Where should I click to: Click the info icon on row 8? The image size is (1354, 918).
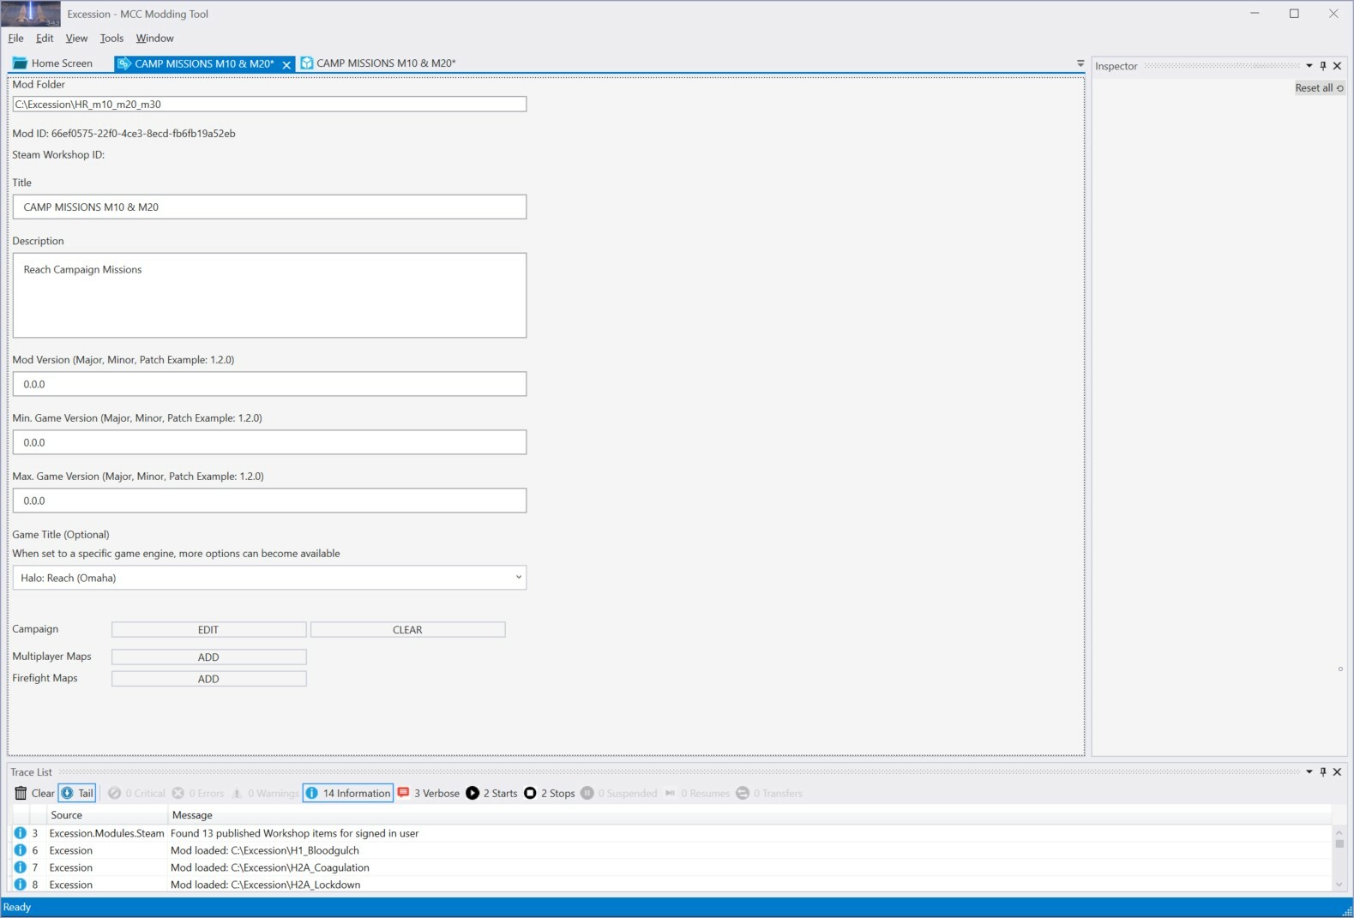(20, 885)
